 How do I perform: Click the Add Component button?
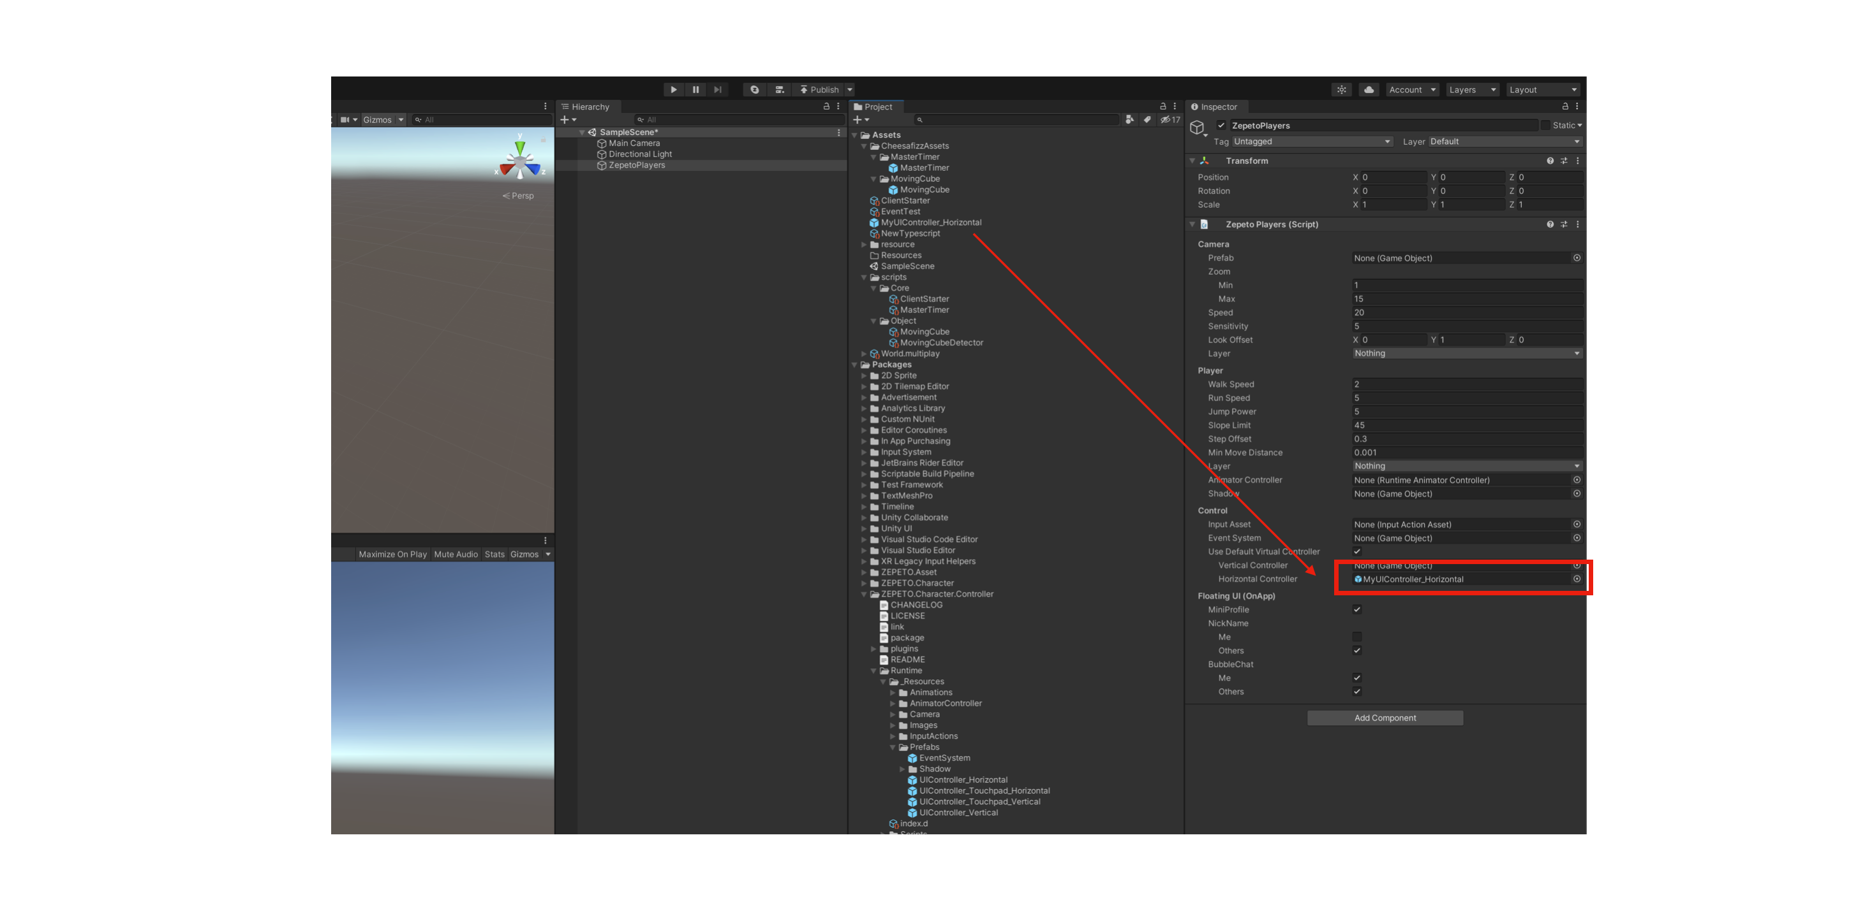(1385, 718)
